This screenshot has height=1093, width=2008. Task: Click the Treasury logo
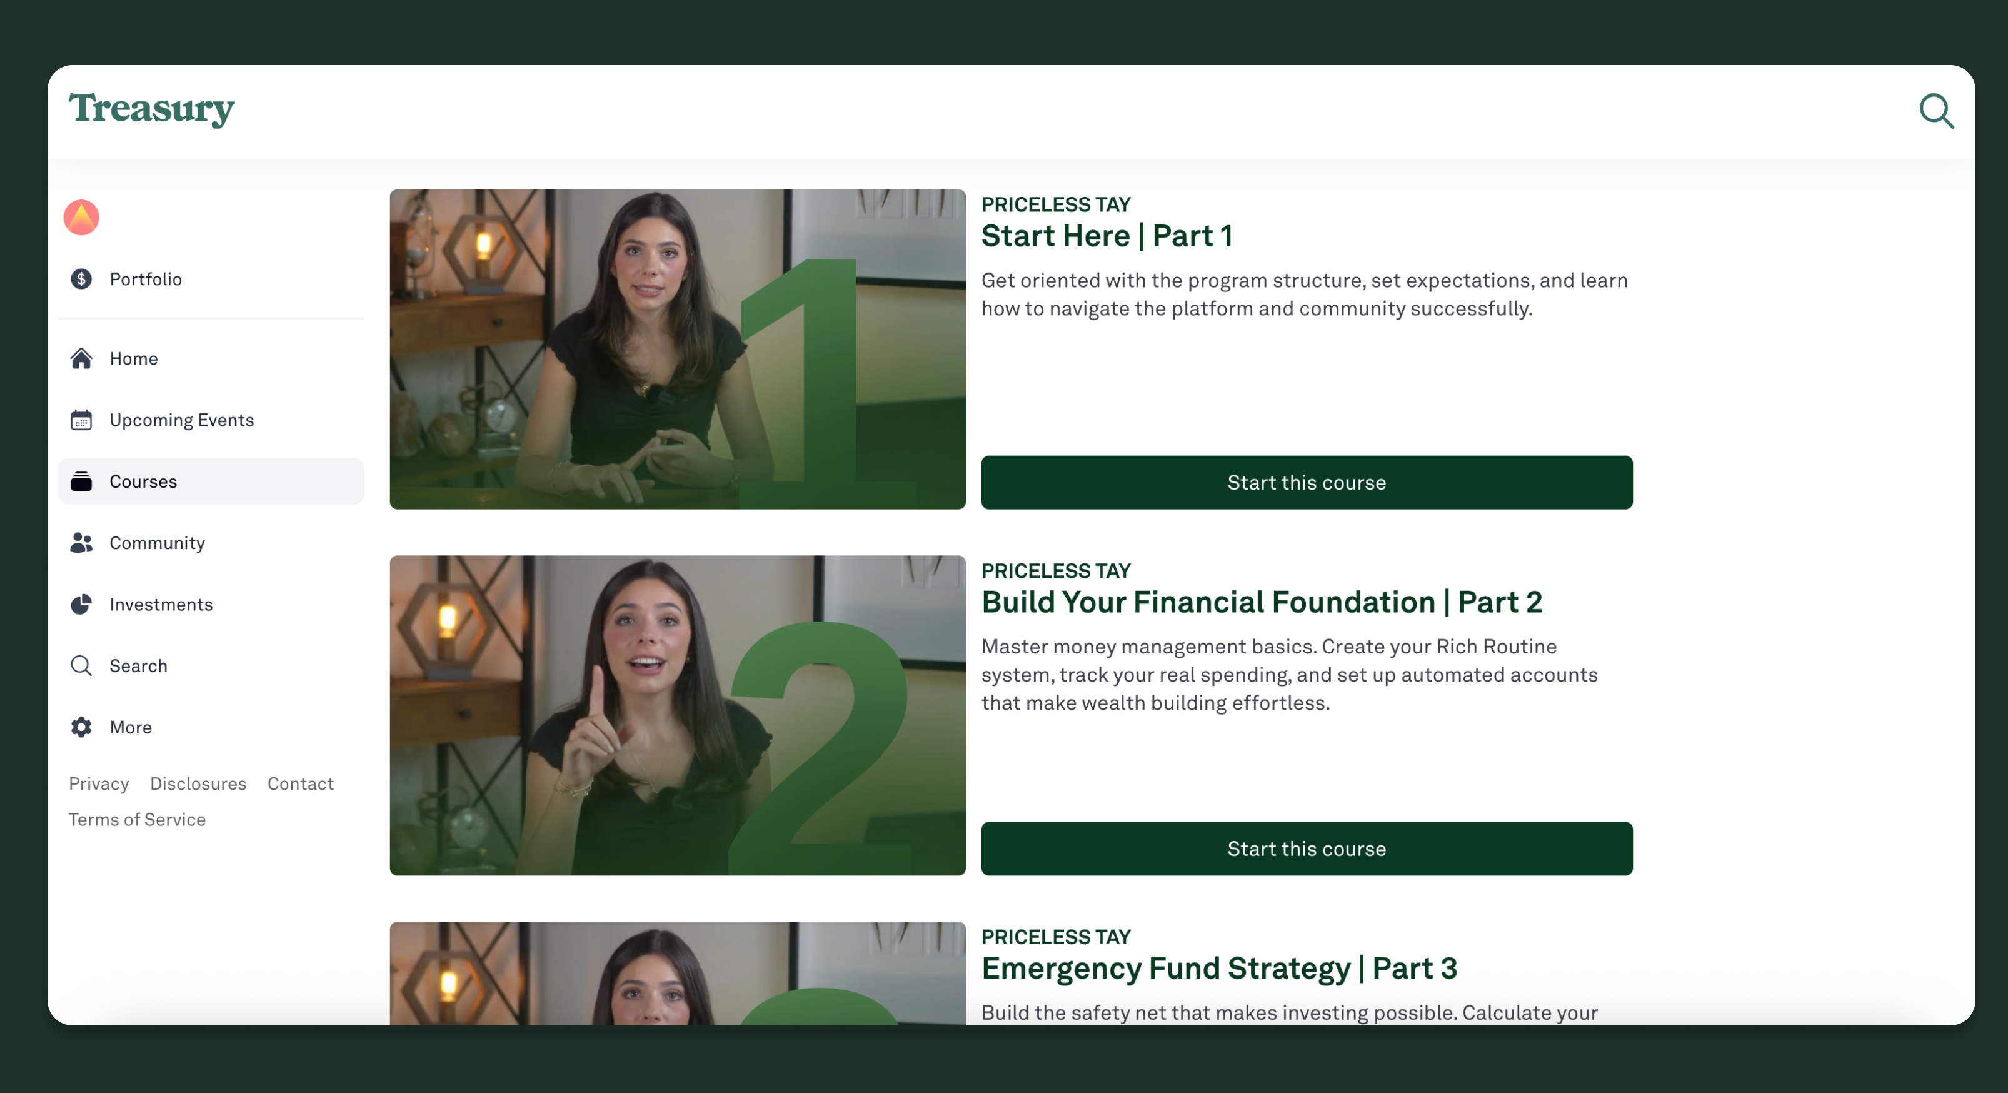[x=151, y=109]
